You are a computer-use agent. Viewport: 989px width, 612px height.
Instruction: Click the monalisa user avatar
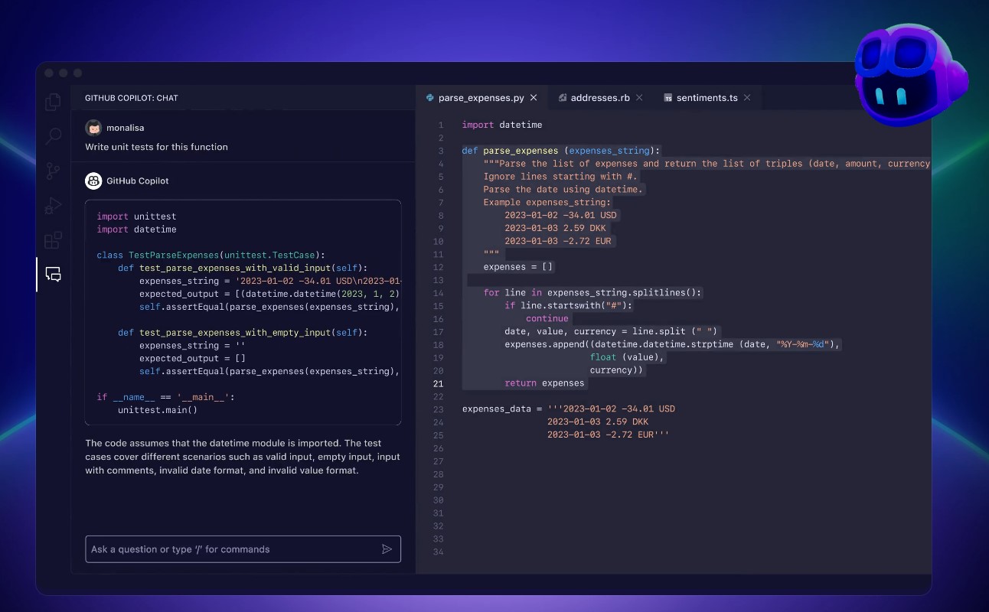point(93,128)
